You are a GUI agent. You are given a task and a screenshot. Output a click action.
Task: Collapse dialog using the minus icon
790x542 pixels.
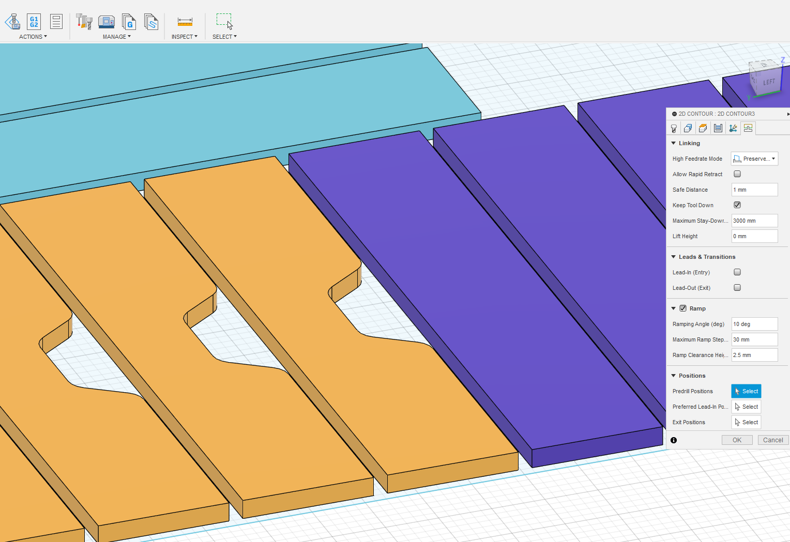coord(674,114)
